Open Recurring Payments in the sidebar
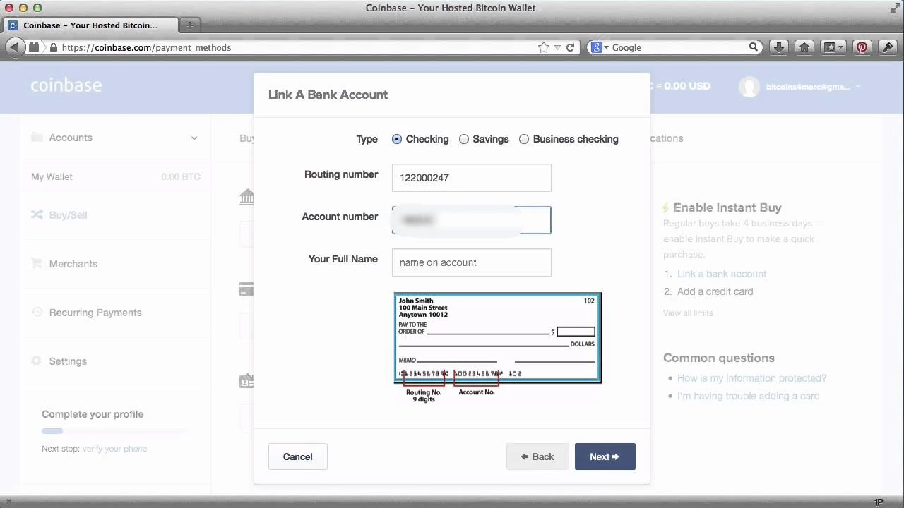This screenshot has height=508, width=904. [x=95, y=313]
